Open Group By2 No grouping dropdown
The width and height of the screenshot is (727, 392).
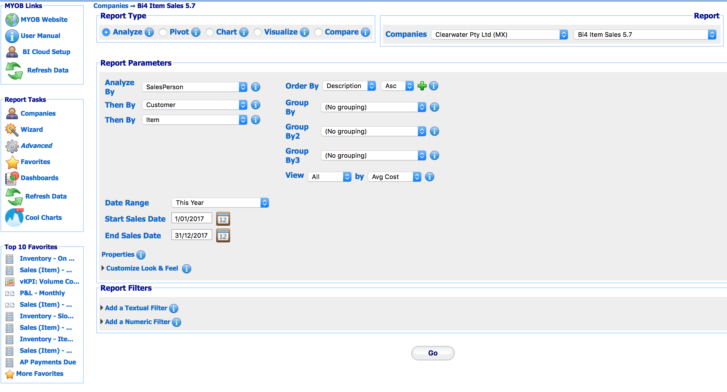tap(374, 131)
